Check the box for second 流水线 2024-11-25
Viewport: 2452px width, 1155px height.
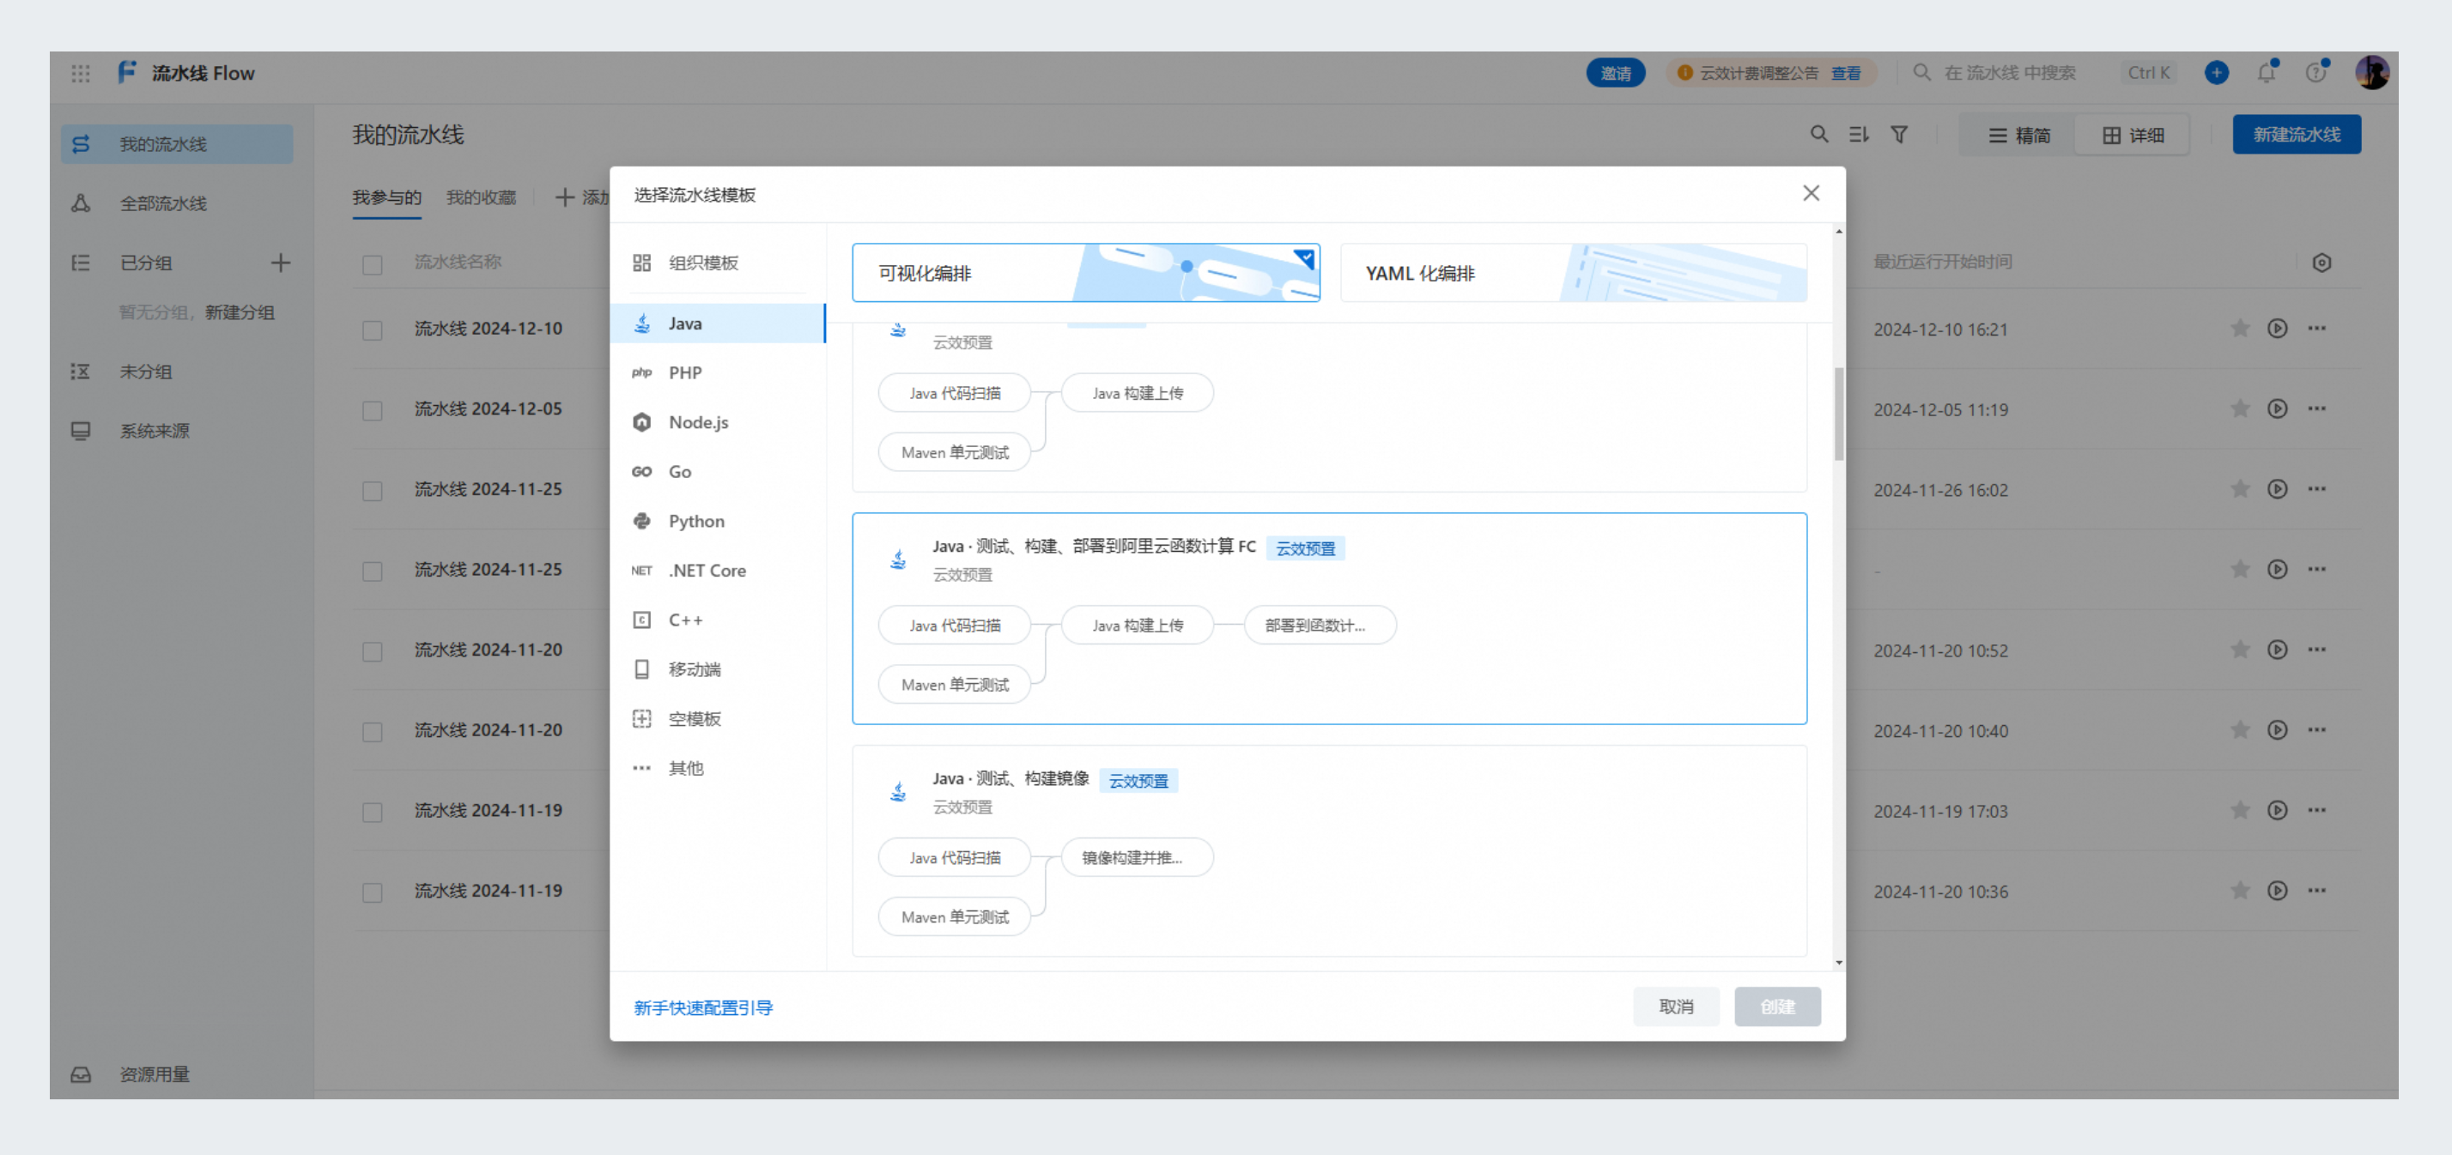pyautogui.click(x=373, y=571)
